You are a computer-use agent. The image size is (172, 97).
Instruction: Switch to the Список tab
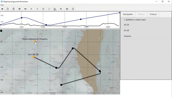click(153, 14)
